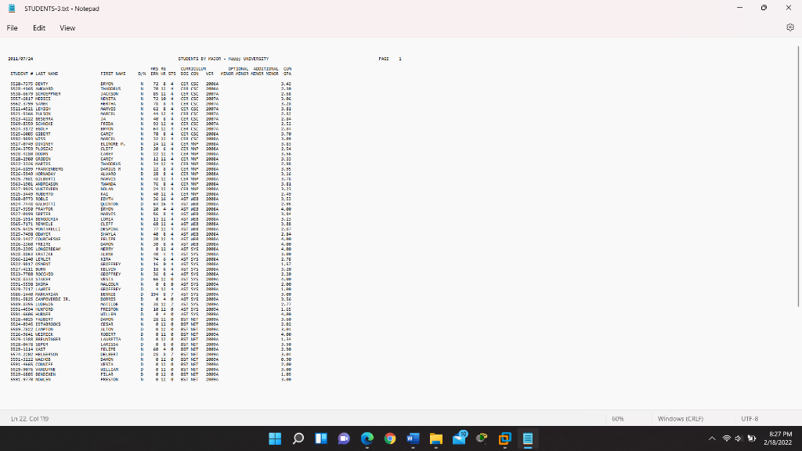Open the Start menu

(275, 439)
